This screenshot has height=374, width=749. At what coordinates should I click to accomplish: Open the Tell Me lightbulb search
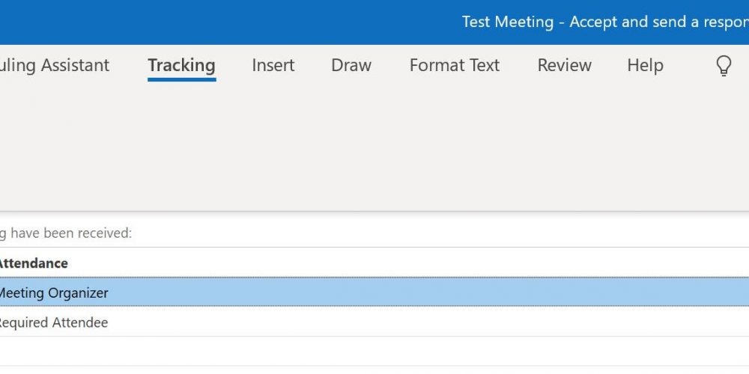tap(724, 65)
